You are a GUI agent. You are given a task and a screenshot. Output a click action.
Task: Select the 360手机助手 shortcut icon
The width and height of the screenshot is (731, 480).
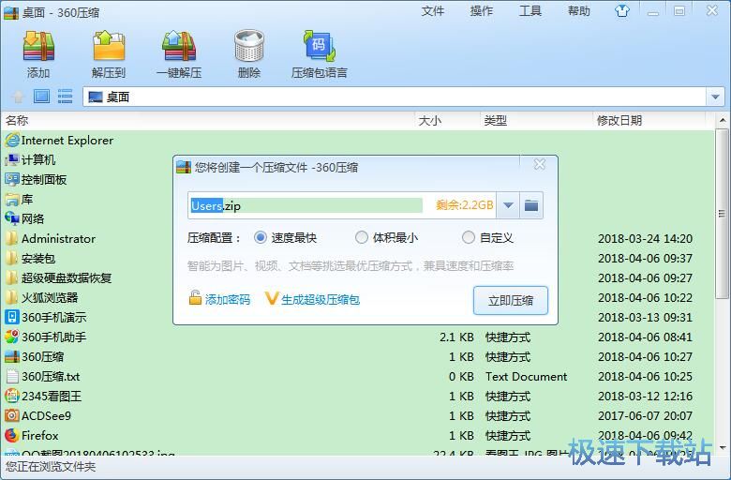pyautogui.click(x=12, y=337)
